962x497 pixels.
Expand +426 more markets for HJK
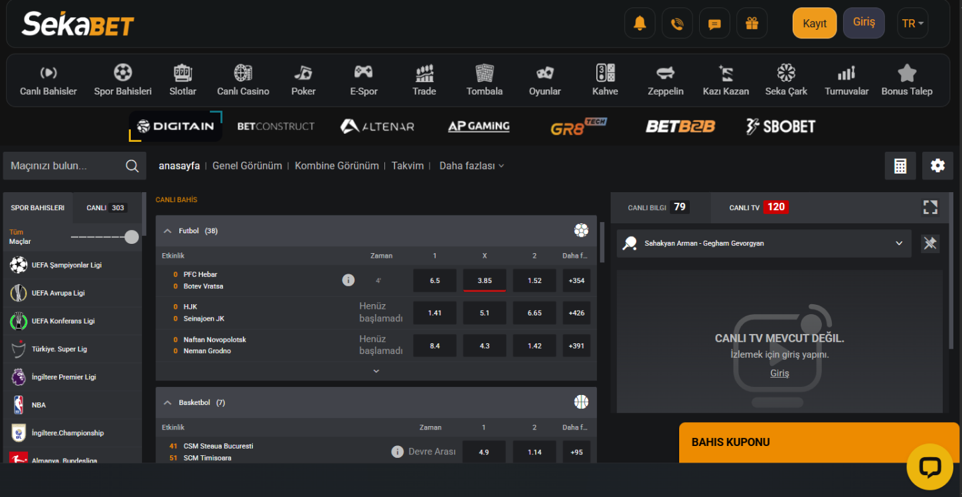click(576, 313)
